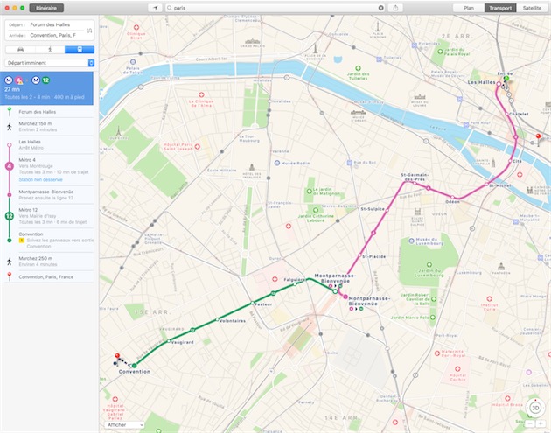Zoom in the map with plus button
The image size is (551, 433).
point(540,424)
